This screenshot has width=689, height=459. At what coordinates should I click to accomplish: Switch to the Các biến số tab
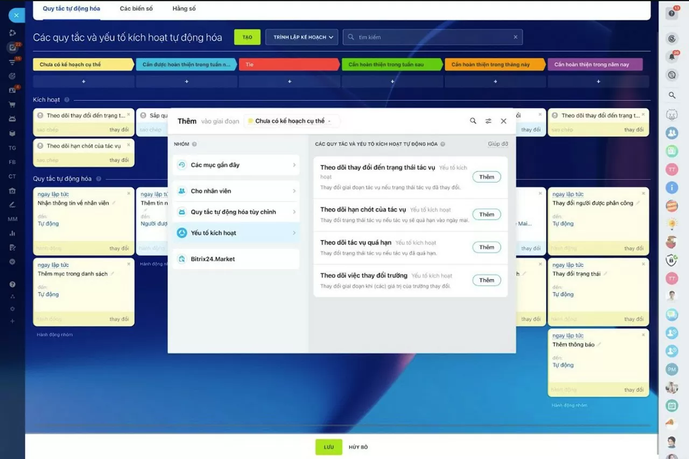[x=136, y=9]
